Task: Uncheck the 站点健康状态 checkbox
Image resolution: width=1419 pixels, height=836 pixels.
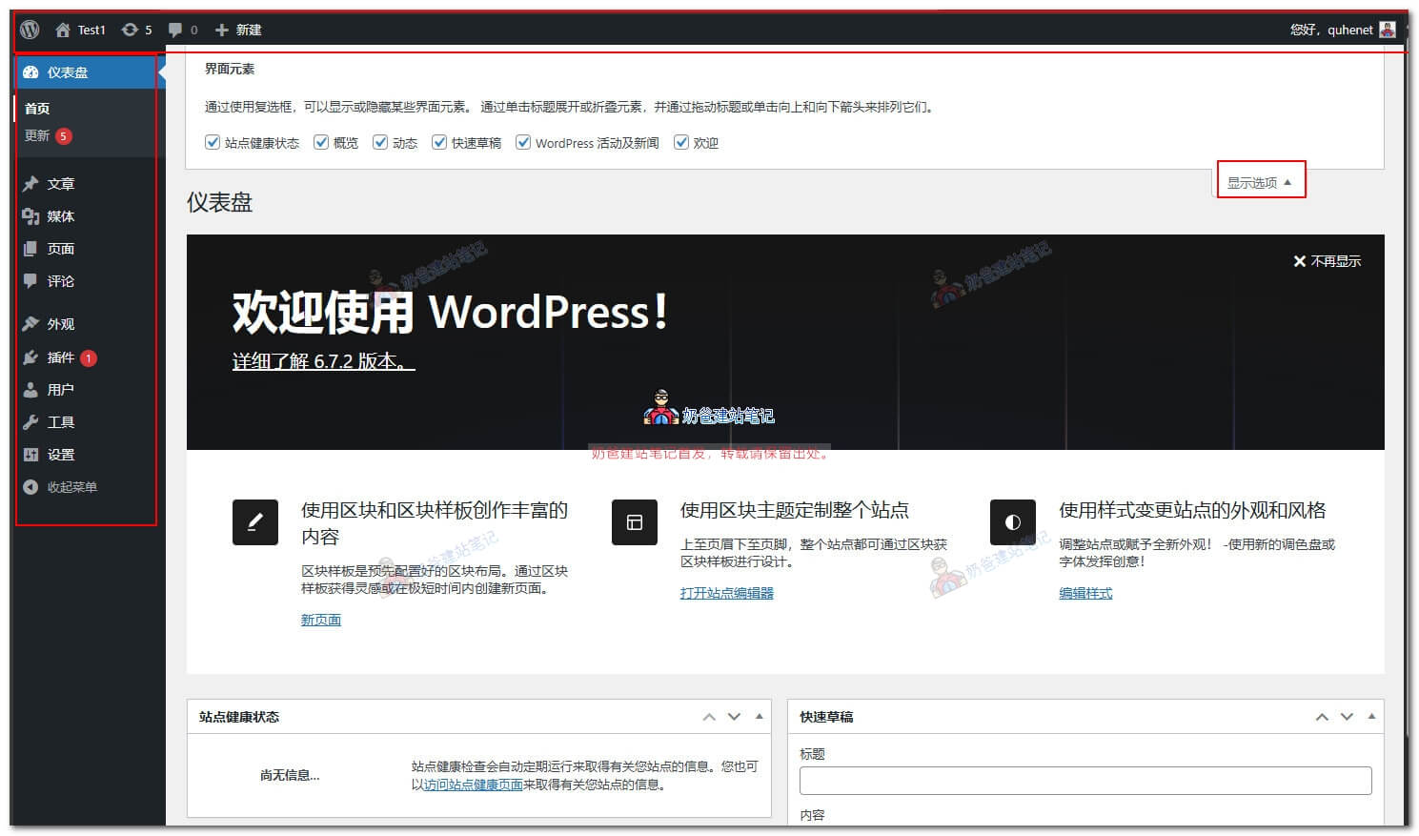Action: click(212, 142)
